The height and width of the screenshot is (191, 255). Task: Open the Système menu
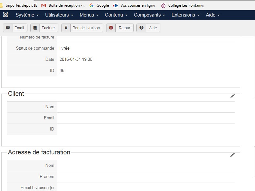click(27, 15)
